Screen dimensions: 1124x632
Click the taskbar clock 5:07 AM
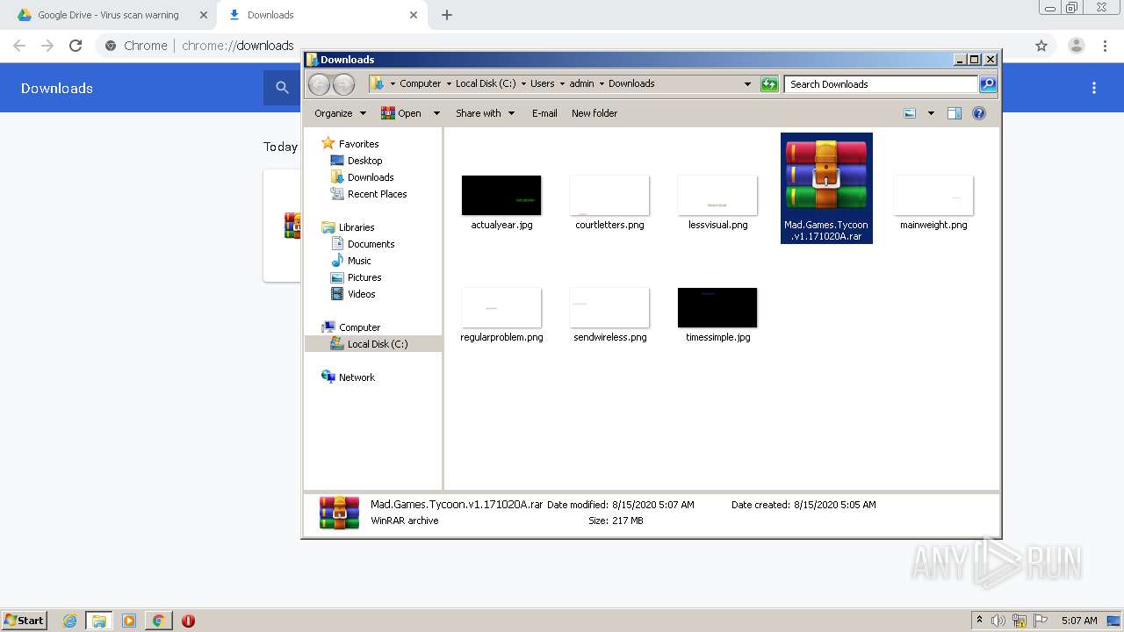coord(1079,621)
